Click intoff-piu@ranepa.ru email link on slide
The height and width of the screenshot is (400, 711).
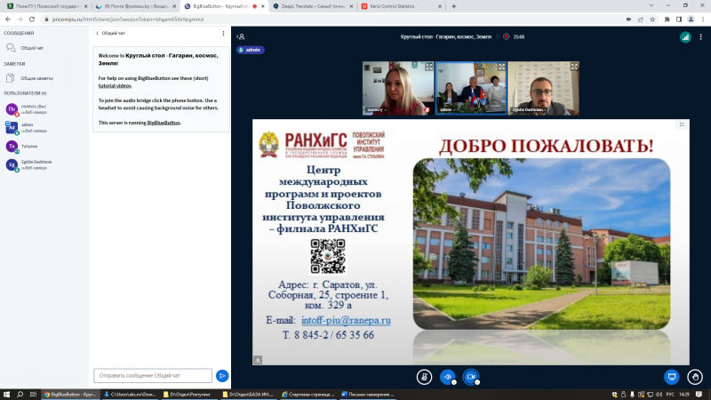[x=346, y=320]
